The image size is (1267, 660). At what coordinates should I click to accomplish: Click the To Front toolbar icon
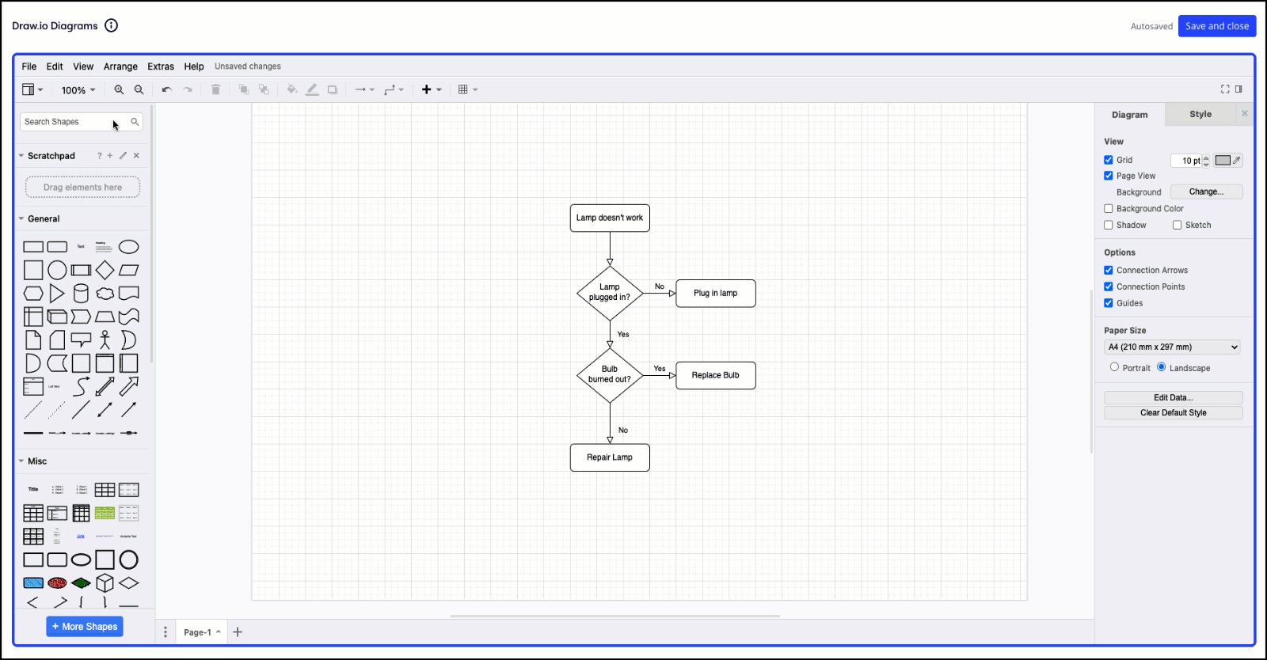point(244,89)
